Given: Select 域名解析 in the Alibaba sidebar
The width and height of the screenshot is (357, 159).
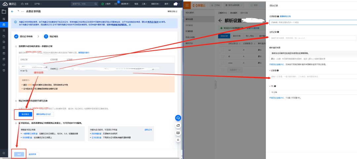Looking at the screenshot, I should pos(189,13).
